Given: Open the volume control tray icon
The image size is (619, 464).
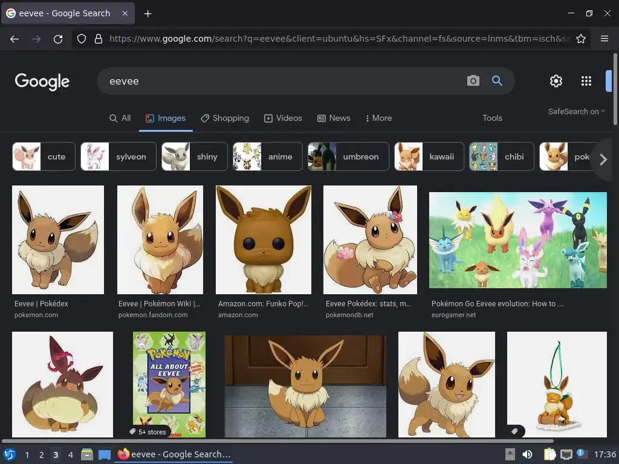Looking at the screenshot, I should click(527, 454).
